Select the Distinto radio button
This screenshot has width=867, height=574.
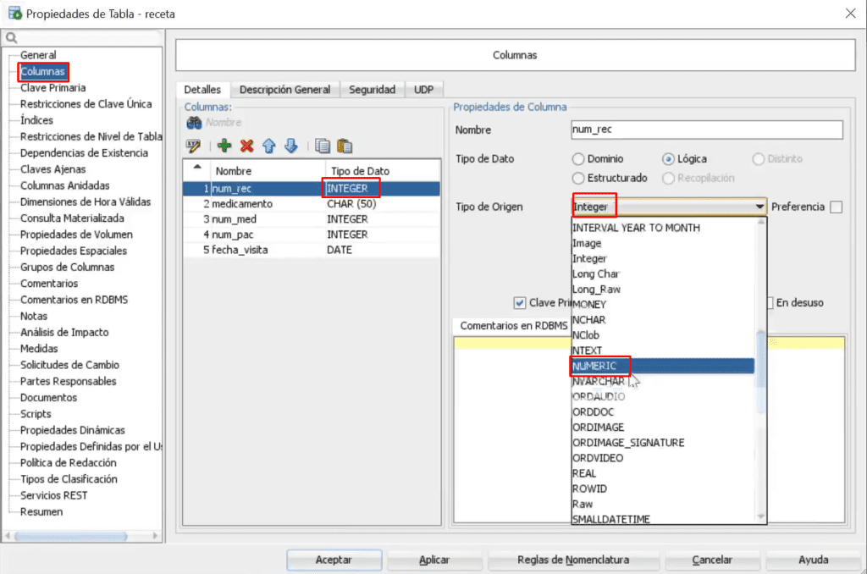pyautogui.click(x=759, y=159)
